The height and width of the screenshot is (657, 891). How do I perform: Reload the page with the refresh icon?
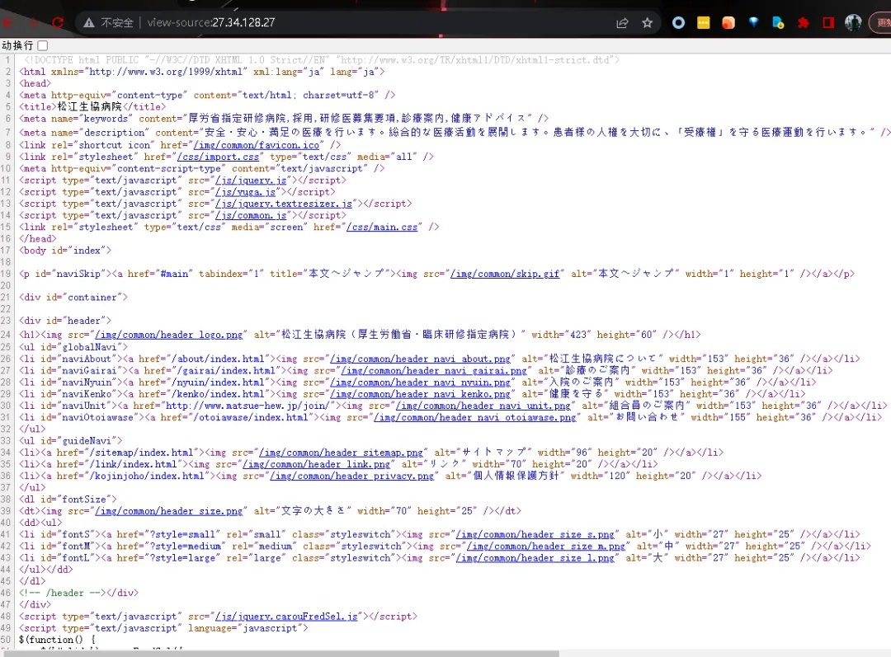coord(58,23)
